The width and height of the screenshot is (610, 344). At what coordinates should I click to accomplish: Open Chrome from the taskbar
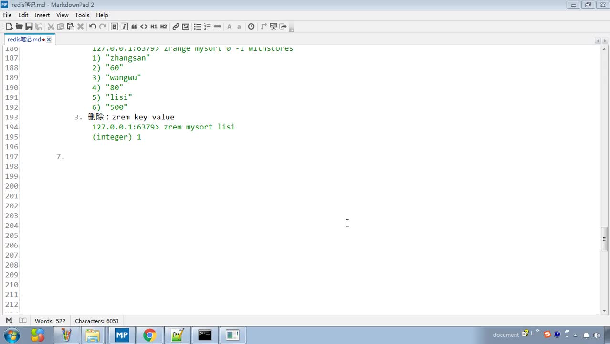(149, 335)
